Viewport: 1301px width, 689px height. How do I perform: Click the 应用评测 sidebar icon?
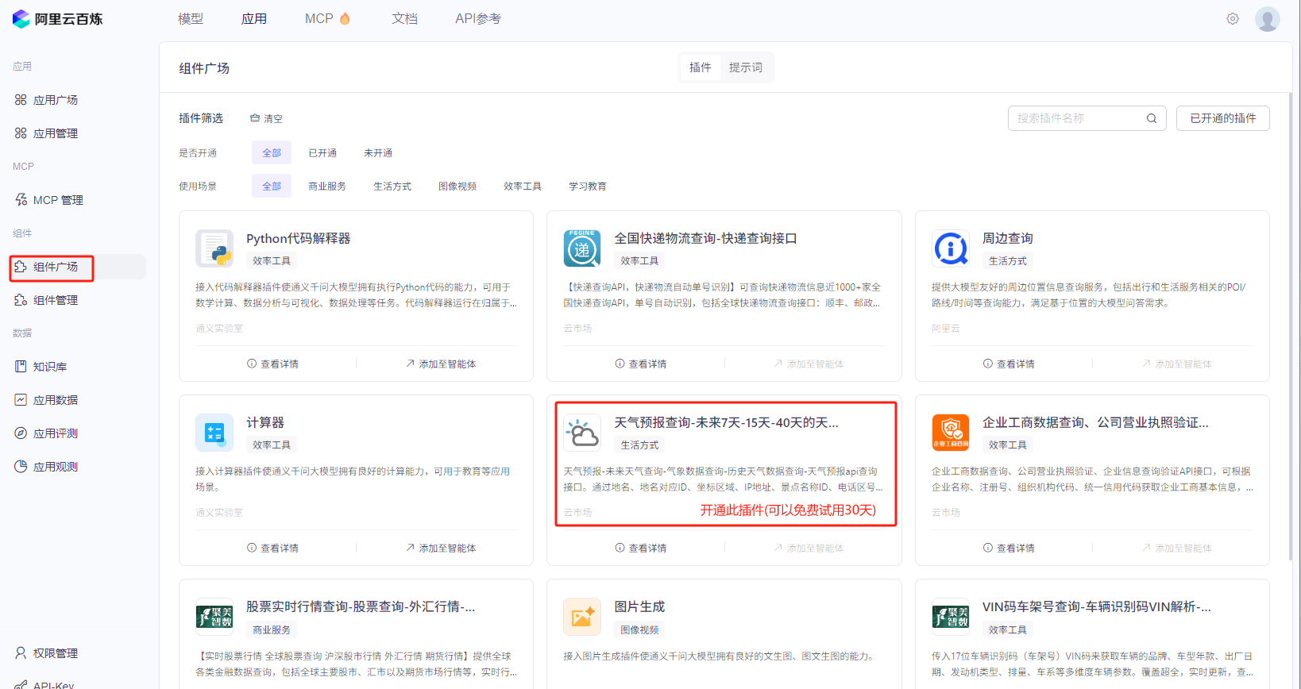coord(21,433)
